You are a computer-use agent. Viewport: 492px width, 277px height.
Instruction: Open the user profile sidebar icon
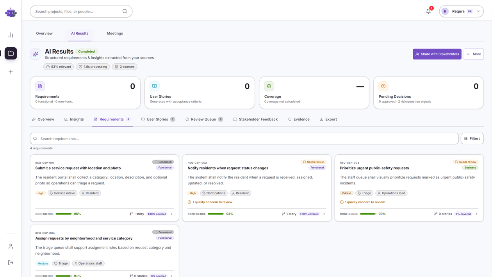click(x=11, y=246)
